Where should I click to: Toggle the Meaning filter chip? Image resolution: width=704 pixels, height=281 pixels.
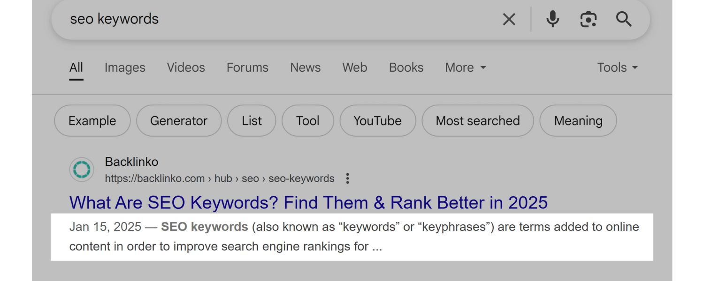point(578,121)
